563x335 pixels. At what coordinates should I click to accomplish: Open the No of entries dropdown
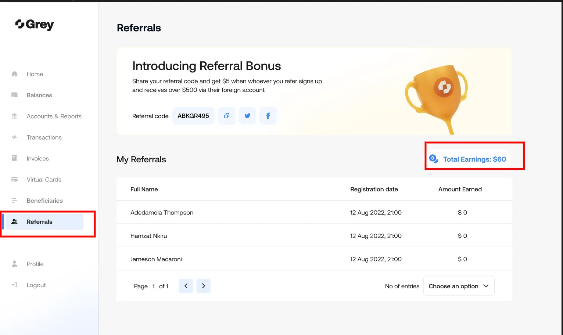pyautogui.click(x=459, y=286)
